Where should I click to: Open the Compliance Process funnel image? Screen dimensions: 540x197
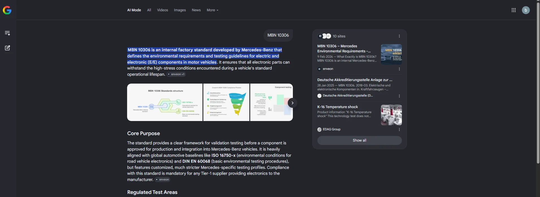click(x=226, y=102)
